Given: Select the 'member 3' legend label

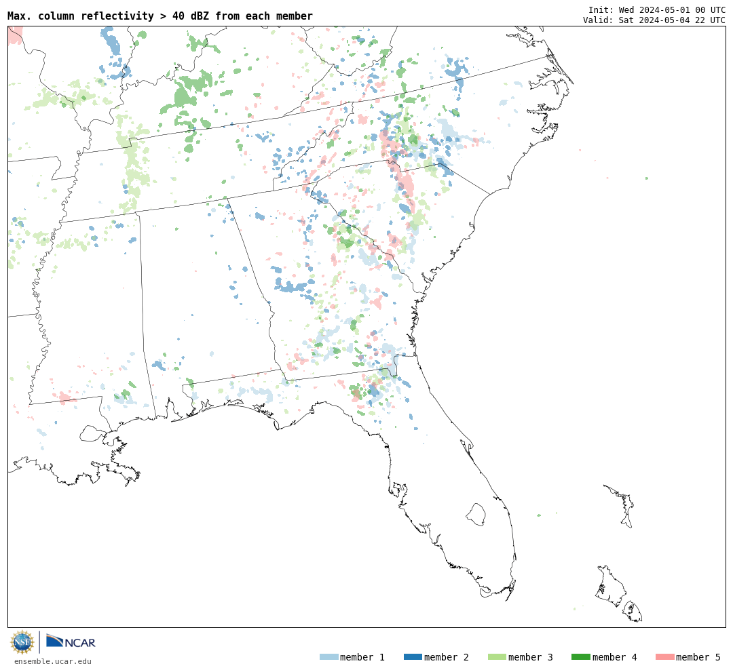Looking at the screenshot, I should pos(531,657).
